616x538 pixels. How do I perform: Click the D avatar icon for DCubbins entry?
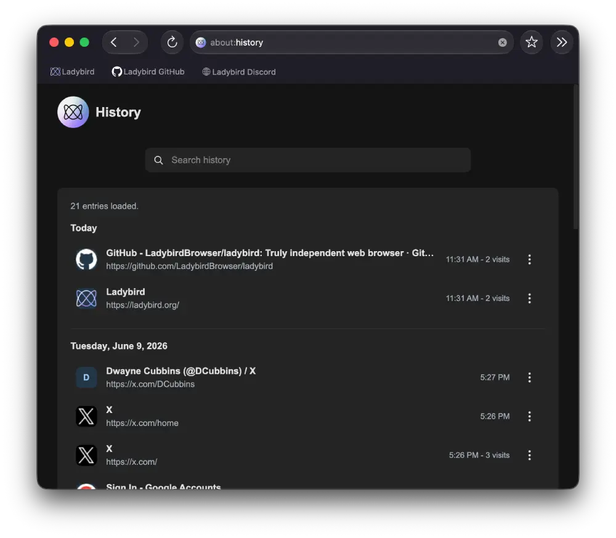[86, 377]
